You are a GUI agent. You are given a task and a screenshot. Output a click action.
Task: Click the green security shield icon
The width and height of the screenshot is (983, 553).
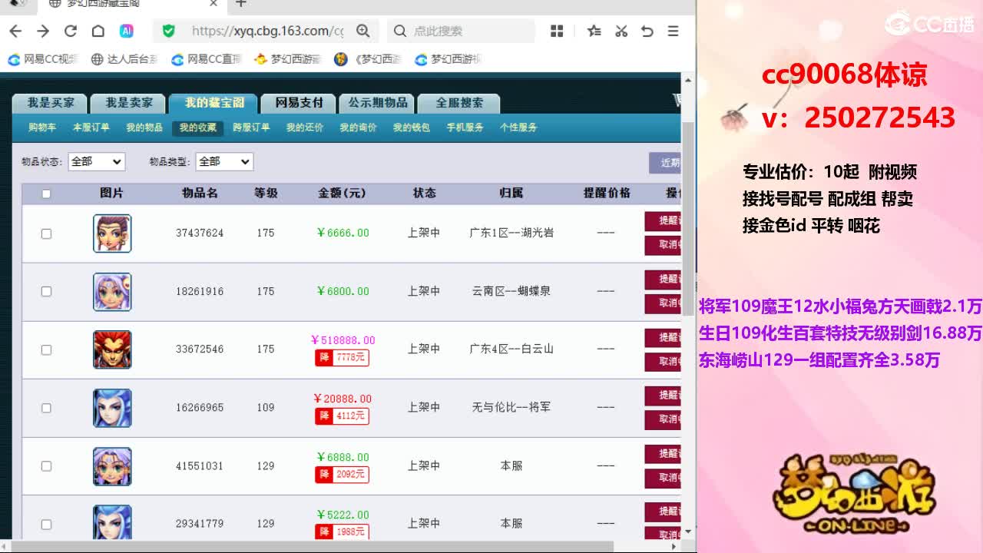pos(169,31)
